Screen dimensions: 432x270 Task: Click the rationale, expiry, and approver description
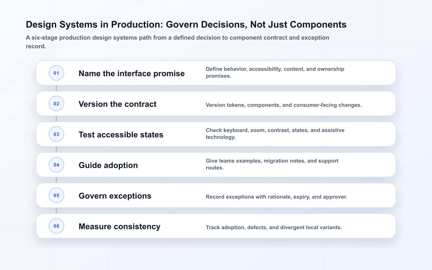point(276,197)
